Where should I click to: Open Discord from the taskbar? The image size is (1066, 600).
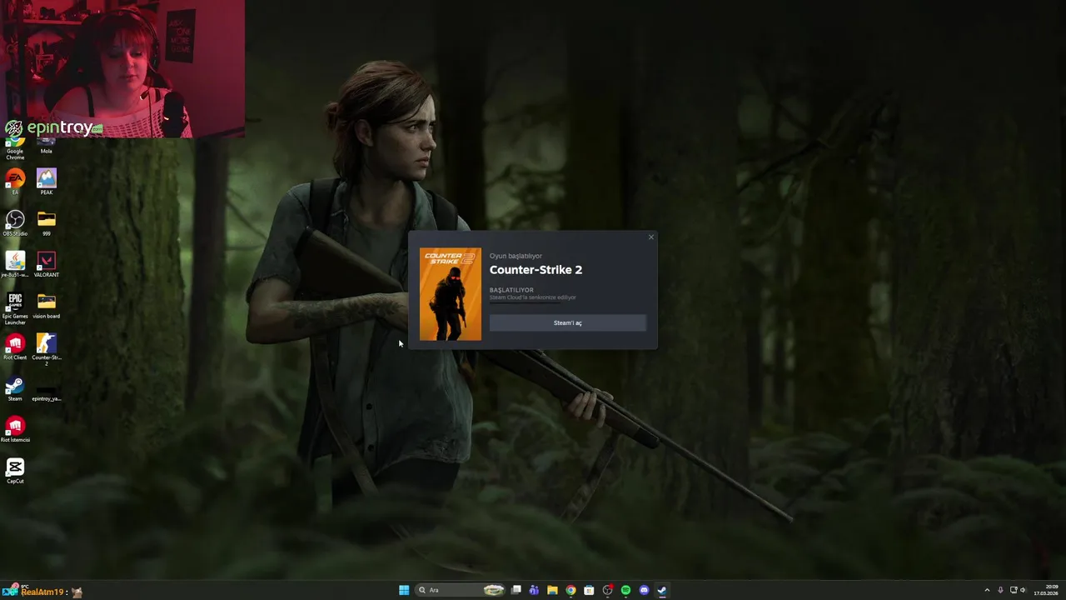(644, 590)
